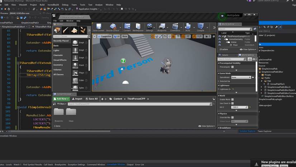Toggle Override World Gravity checkbox

232,117
